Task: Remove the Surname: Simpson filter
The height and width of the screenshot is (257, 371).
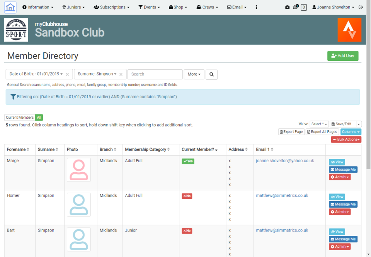Action: [x=120, y=74]
